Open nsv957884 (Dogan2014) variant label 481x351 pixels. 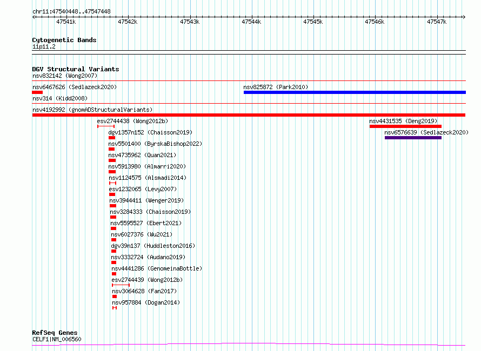tap(146, 302)
